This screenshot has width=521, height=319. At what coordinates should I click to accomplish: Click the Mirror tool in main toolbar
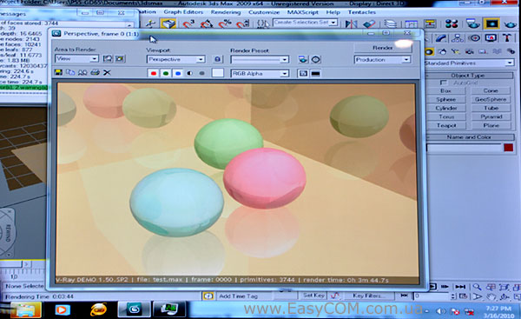[351, 23]
